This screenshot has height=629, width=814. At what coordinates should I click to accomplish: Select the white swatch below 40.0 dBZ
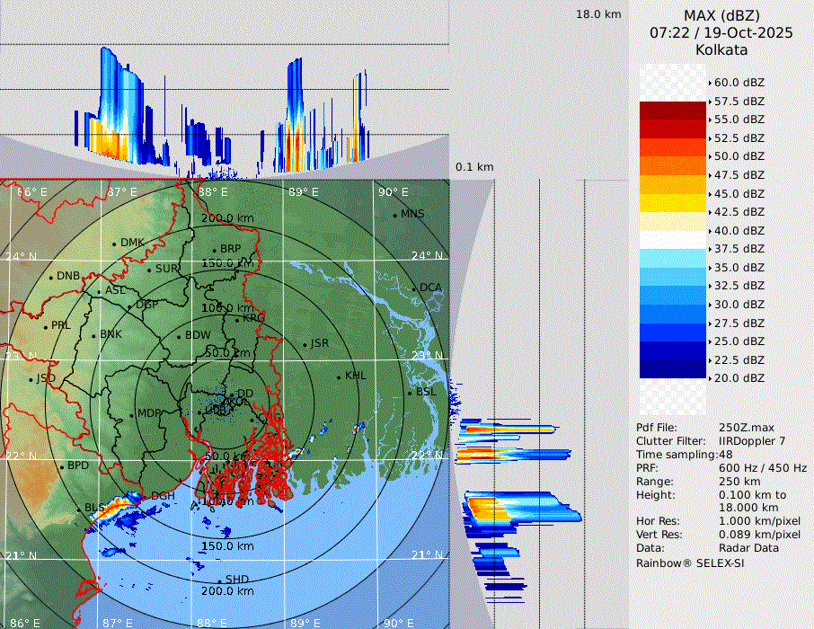672,239
